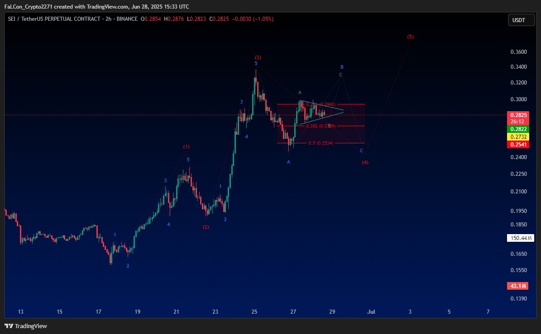Select the gray C sub-wave label
Screen dimensions: 541x334
coord(340,75)
